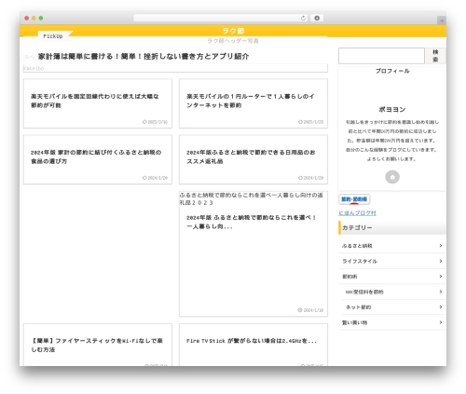
Task: Click the 節約・節約術 blog ranking banner
Action: 354,199
